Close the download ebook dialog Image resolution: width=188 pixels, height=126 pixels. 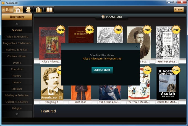(x=137, y=47)
